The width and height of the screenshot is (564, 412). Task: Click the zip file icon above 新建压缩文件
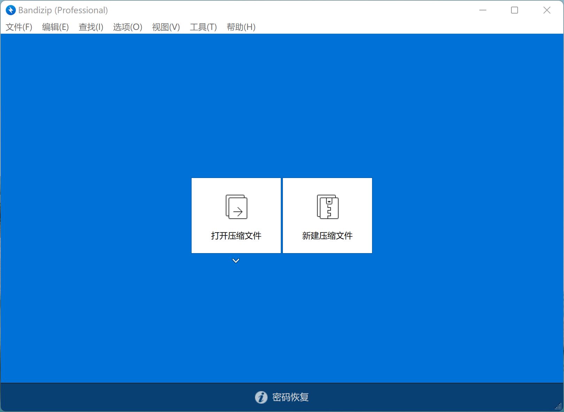(x=327, y=207)
